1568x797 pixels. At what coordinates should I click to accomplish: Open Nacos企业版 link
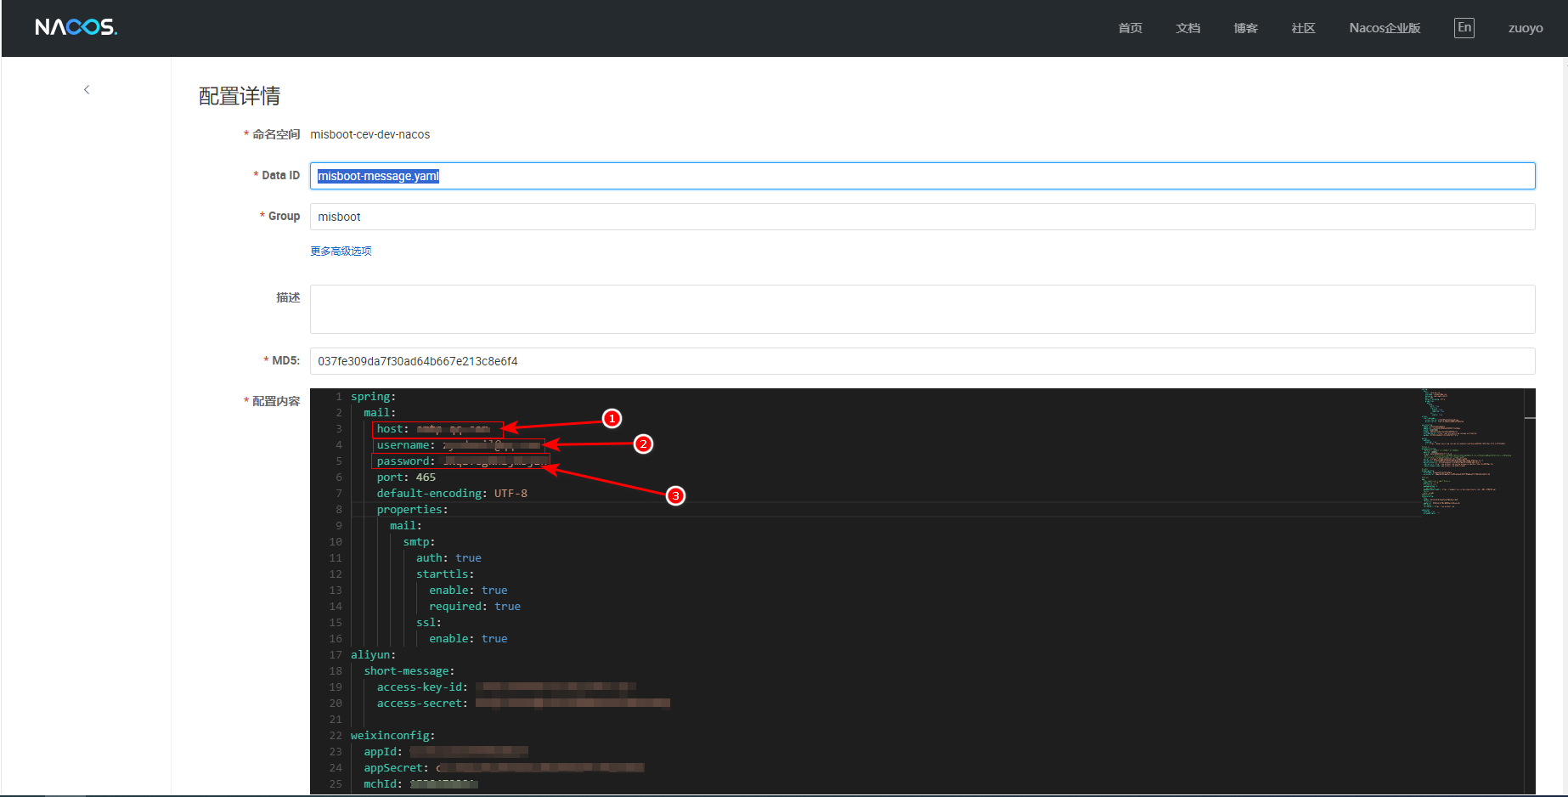1385,28
